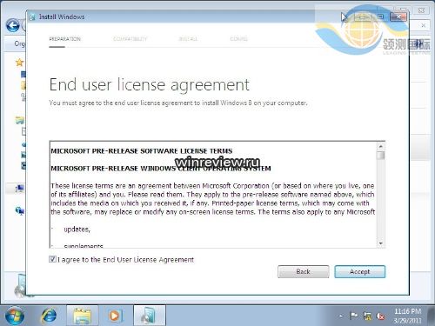Click the license text scrollbar thumb
435x326 pixels.
pos(381,156)
